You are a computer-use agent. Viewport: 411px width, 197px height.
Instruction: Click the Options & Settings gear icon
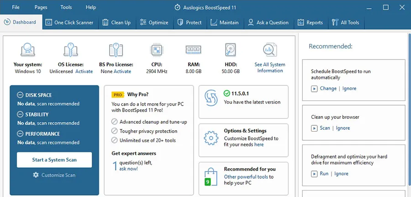tap(211, 138)
